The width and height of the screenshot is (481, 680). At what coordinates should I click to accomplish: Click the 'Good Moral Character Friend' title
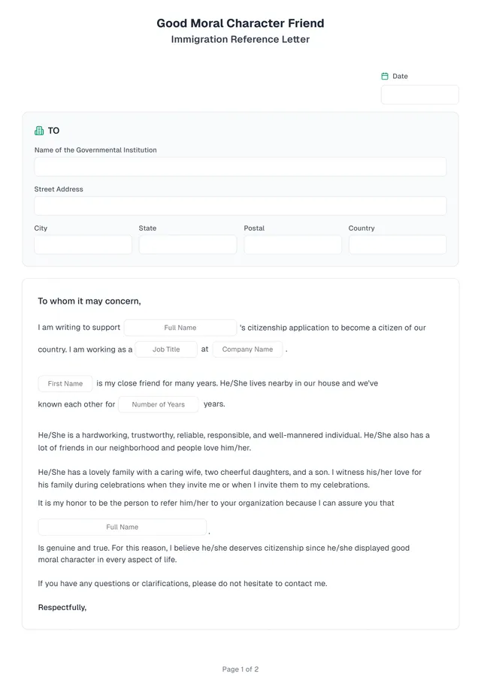pyautogui.click(x=240, y=23)
